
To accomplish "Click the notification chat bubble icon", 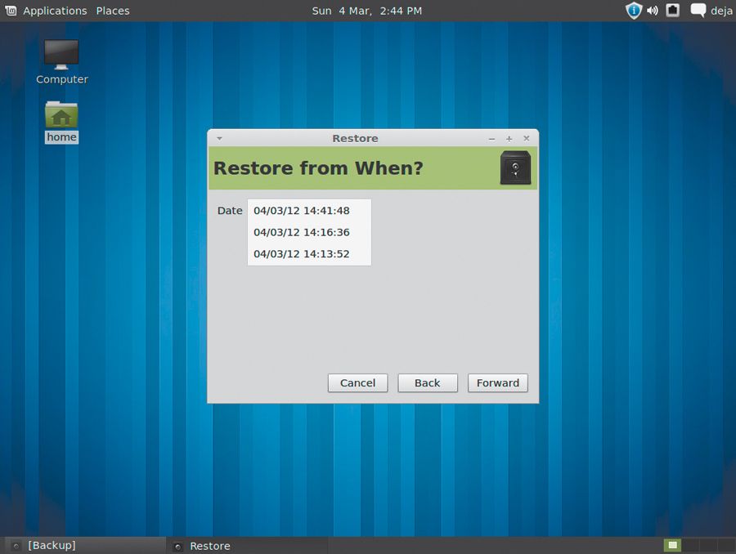I will [697, 10].
